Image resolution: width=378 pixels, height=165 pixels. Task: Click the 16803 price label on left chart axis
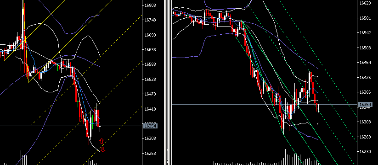150,5
